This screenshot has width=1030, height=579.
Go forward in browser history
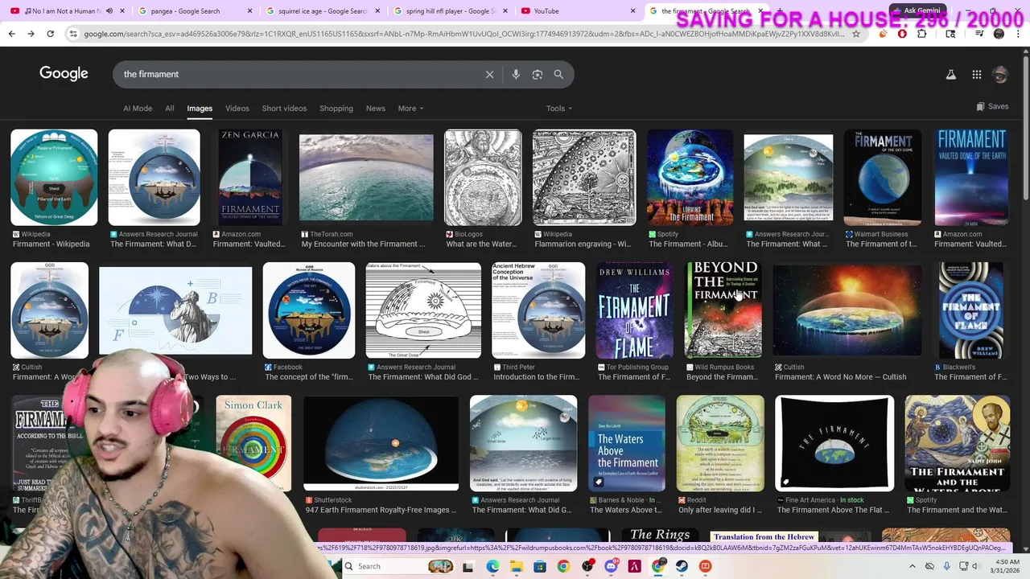tap(31, 34)
